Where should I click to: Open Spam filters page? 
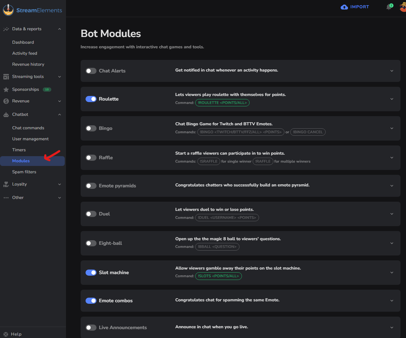24,172
